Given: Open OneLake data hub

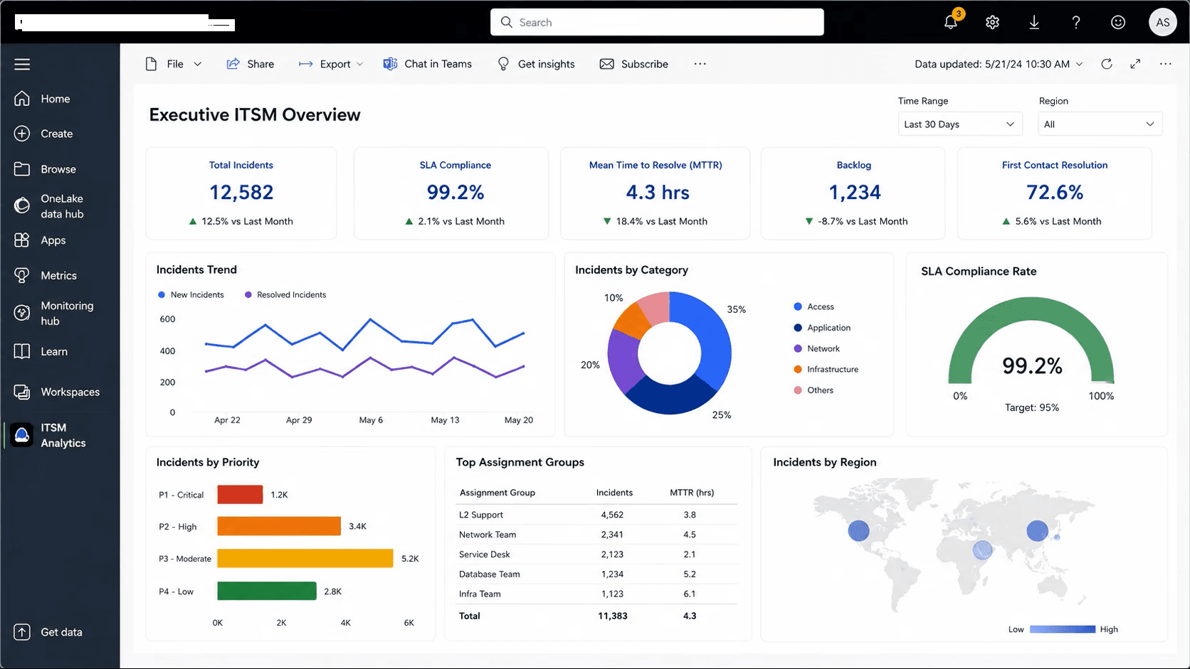Looking at the screenshot, I should [50, 206].
